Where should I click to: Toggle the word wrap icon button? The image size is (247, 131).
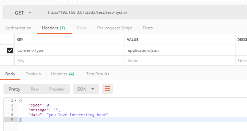(x=108, y=89)
